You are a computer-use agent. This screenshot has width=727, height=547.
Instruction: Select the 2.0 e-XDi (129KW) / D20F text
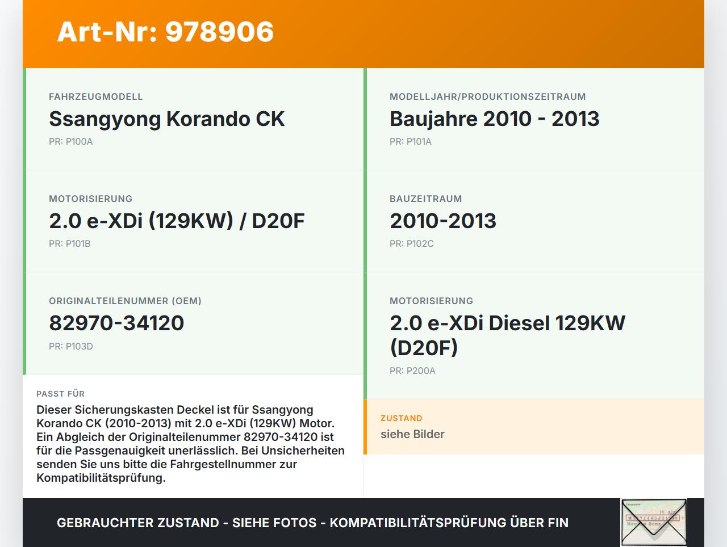(x=177, y=221)
